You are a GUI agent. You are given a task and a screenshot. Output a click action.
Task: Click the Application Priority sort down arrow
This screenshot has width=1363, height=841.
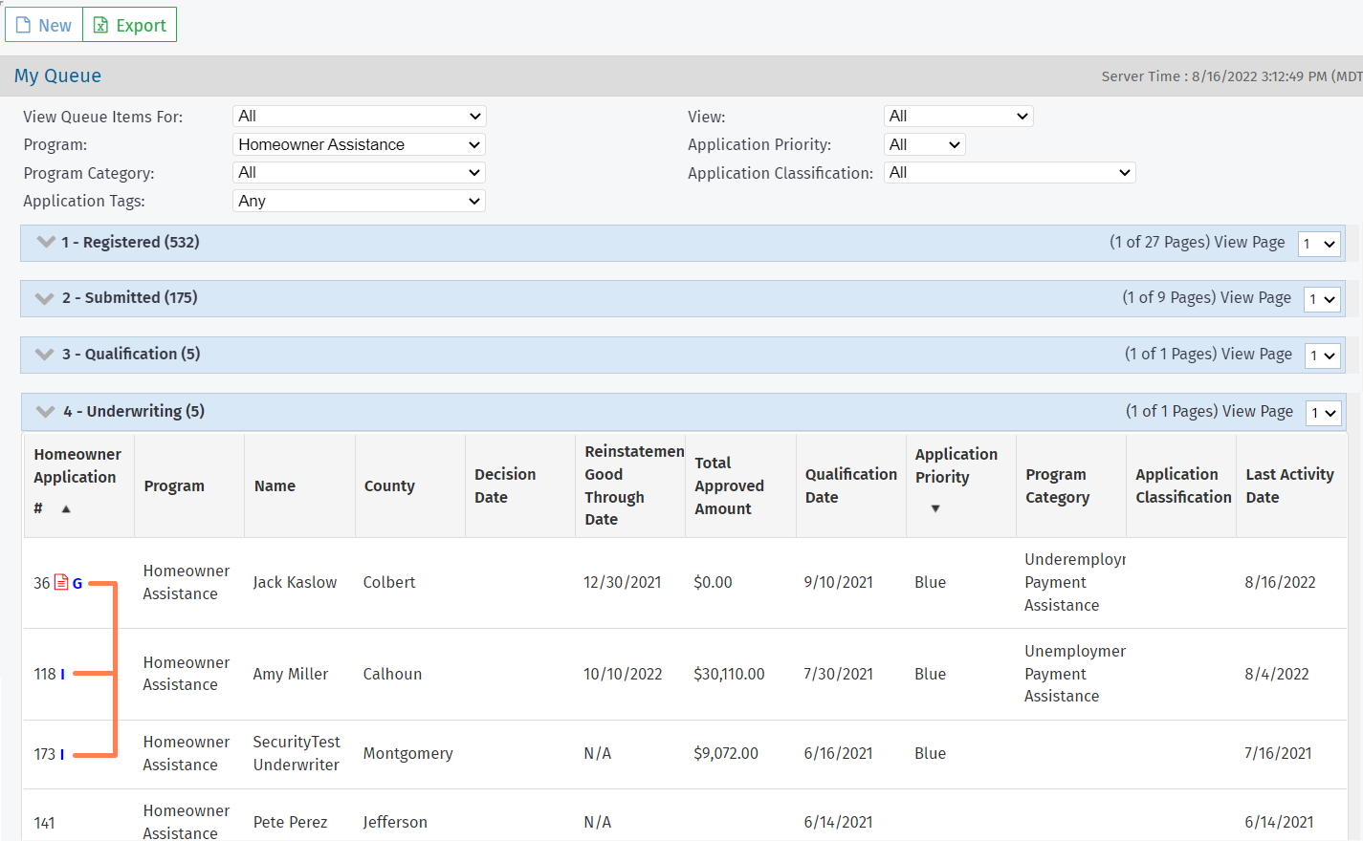935,508
